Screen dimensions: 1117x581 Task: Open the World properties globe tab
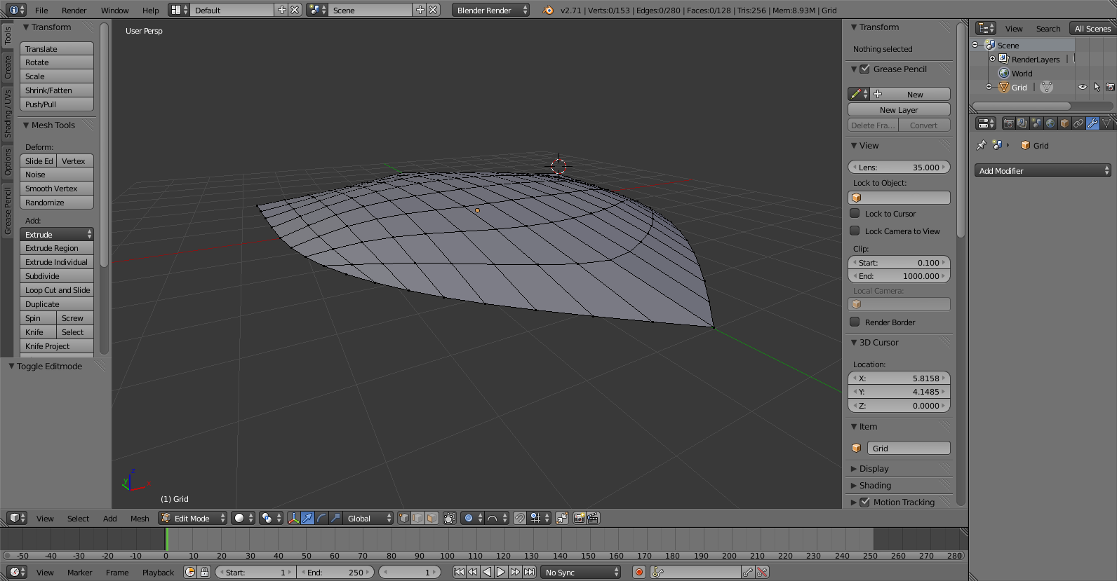[x=1050, y=123]
